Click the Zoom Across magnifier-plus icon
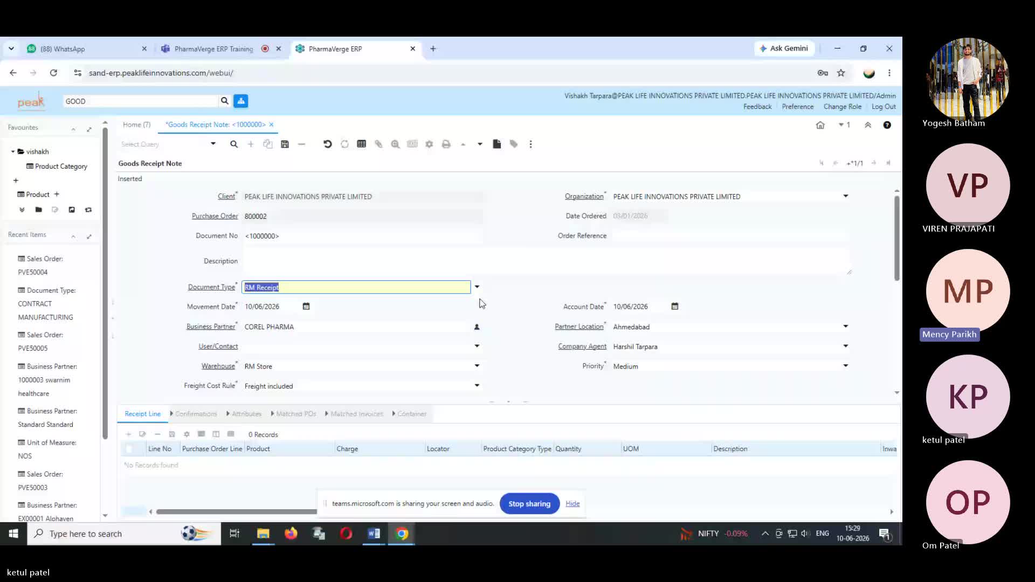The width and height of the screenshot is (1035, 582). tap(395, 144)
